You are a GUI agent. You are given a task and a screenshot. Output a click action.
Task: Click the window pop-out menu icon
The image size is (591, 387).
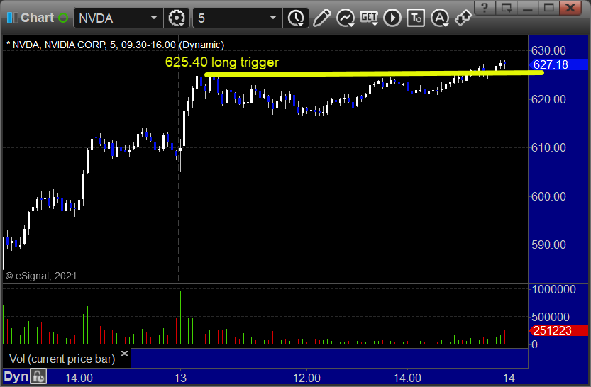pos(506,8)
